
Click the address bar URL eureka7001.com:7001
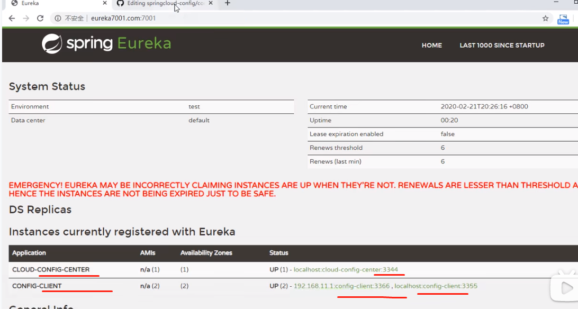[123, 19]
